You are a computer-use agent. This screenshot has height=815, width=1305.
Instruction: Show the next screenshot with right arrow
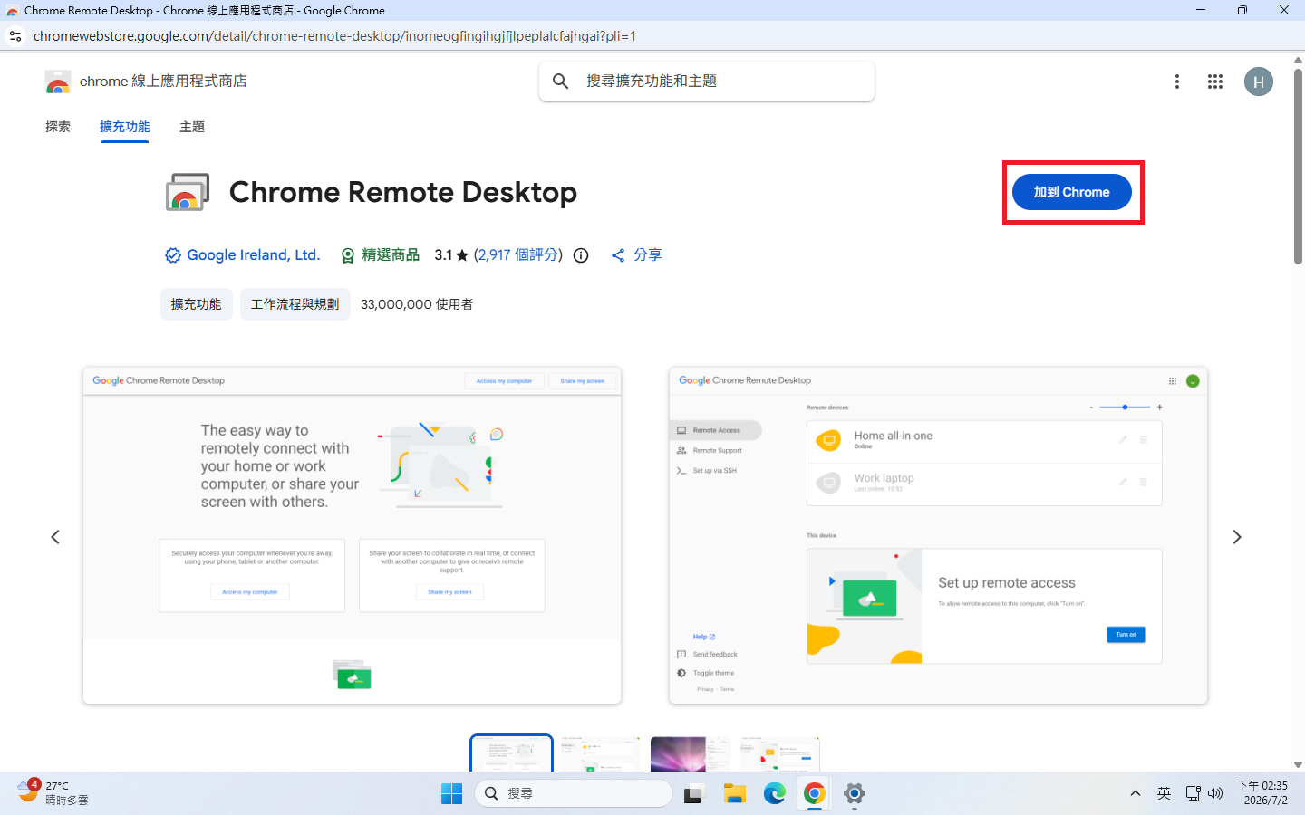[x=1237, y=537]
